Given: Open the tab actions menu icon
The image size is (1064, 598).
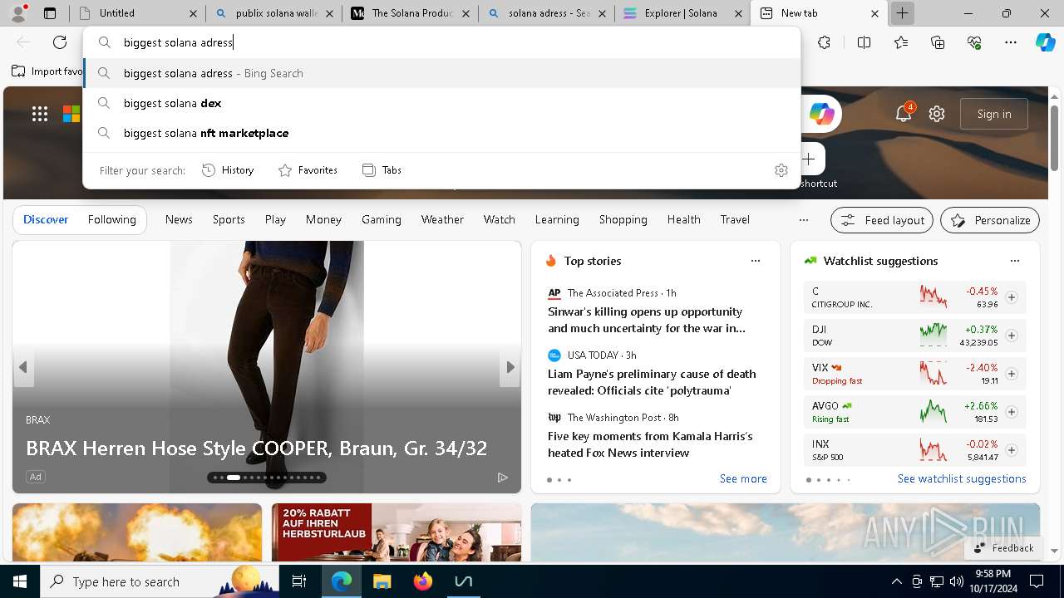Looking at the screenshot, I should click(50, 13).
